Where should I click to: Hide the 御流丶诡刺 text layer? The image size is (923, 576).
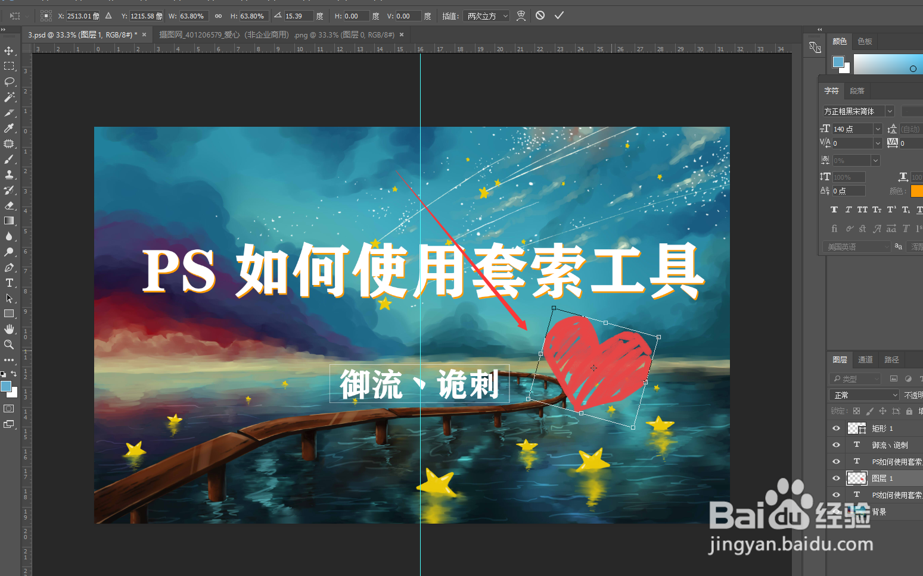[x=836, y=444]
